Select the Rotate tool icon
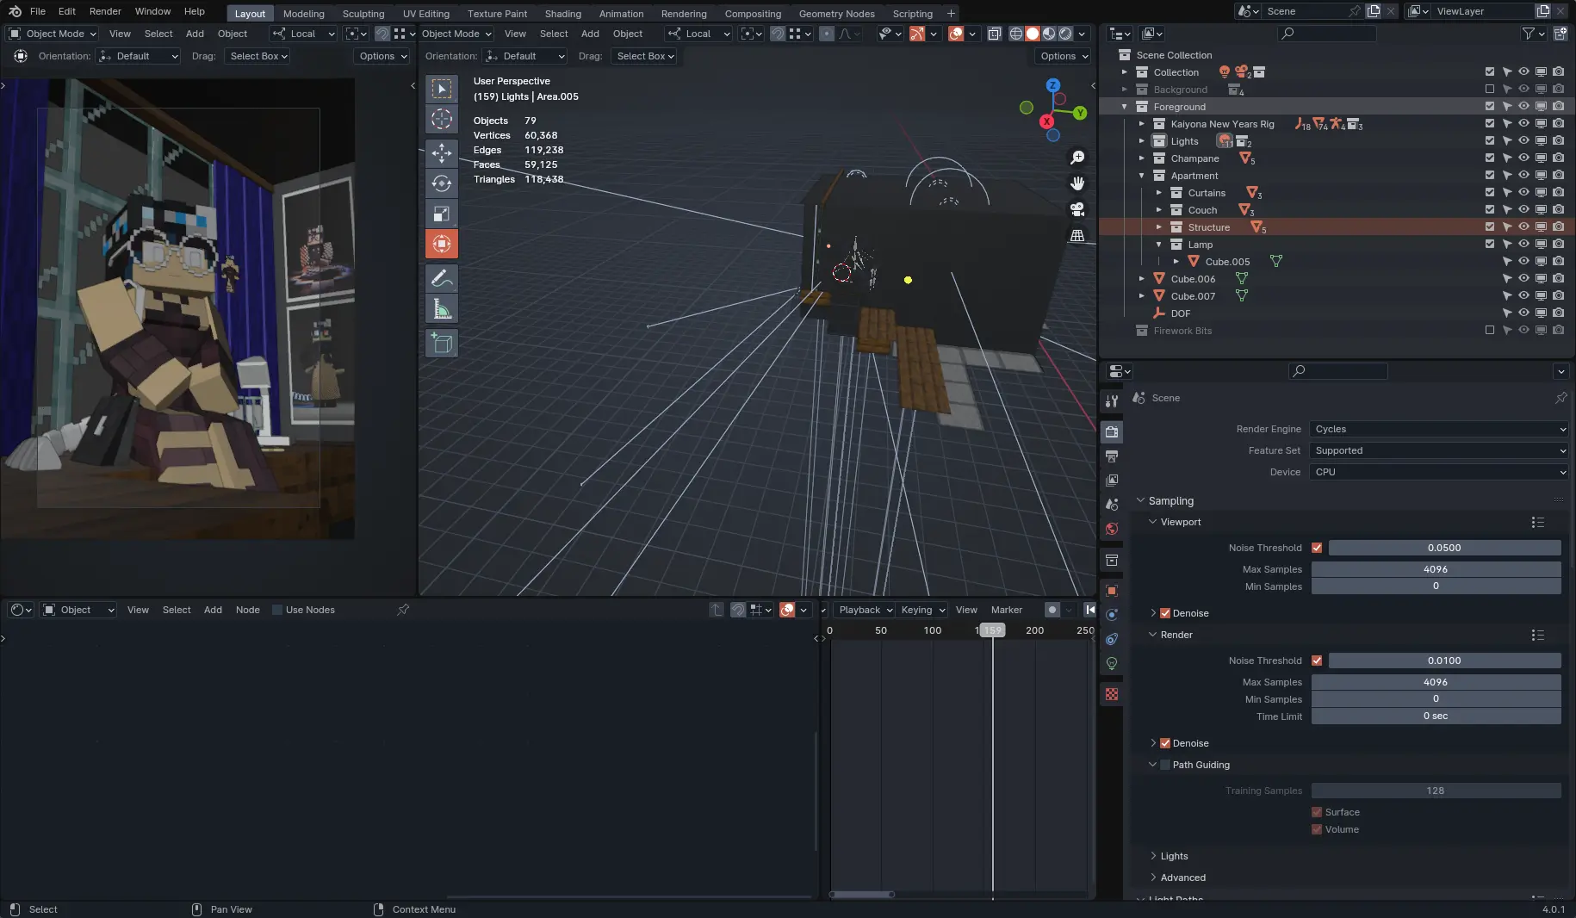 point(442,183)
